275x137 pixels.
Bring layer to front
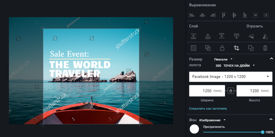click(193, 36)
